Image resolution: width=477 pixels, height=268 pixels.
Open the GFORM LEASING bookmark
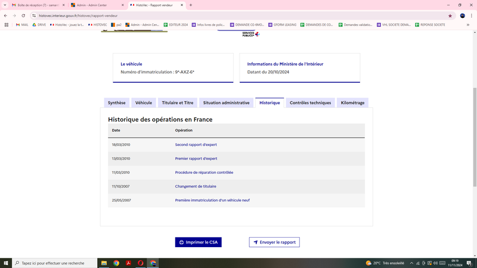point(282,25)
